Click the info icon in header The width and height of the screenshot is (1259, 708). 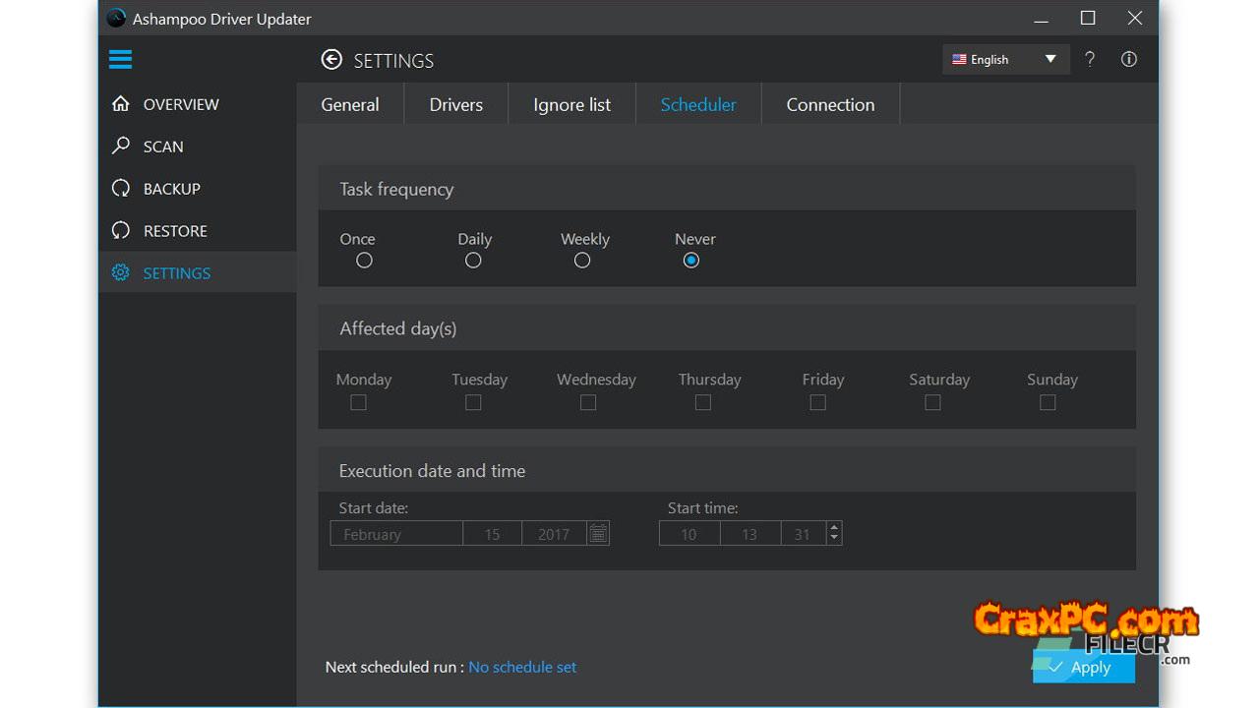1129,59
